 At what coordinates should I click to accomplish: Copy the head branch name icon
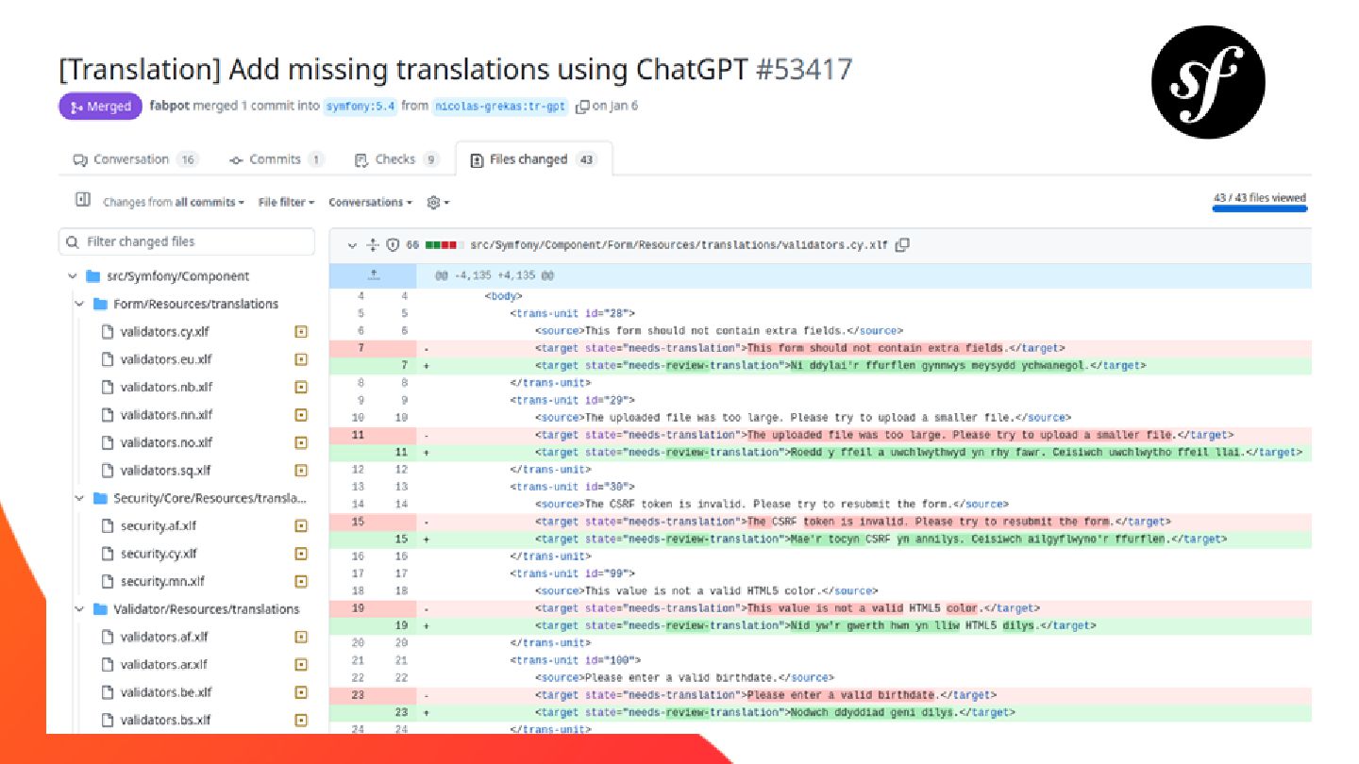click(582, 107)
